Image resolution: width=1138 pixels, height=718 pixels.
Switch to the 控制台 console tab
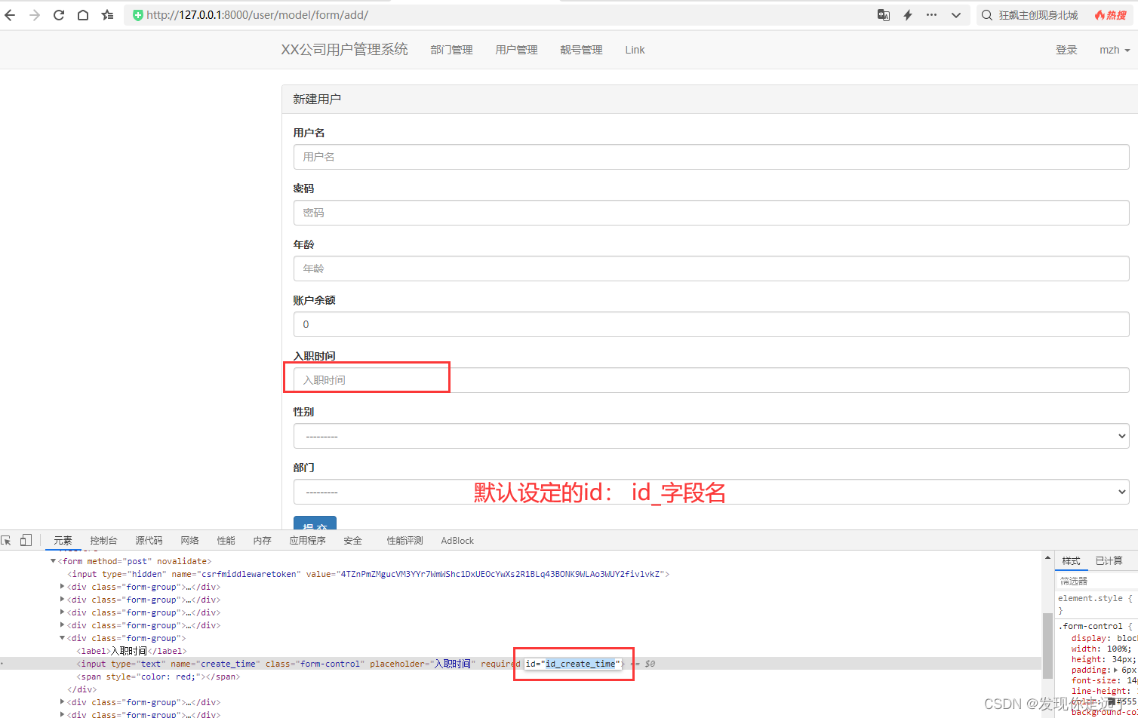point(103,540)
